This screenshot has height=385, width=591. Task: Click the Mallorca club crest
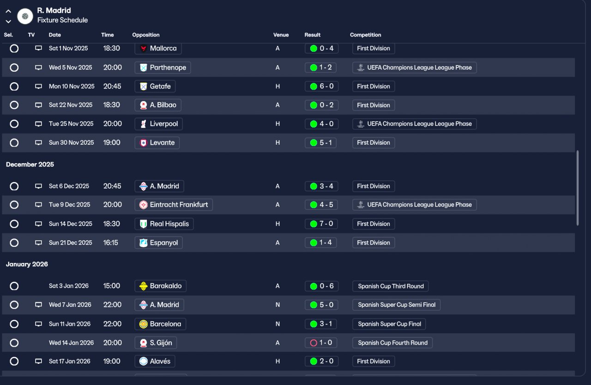(x=144, y=48)
